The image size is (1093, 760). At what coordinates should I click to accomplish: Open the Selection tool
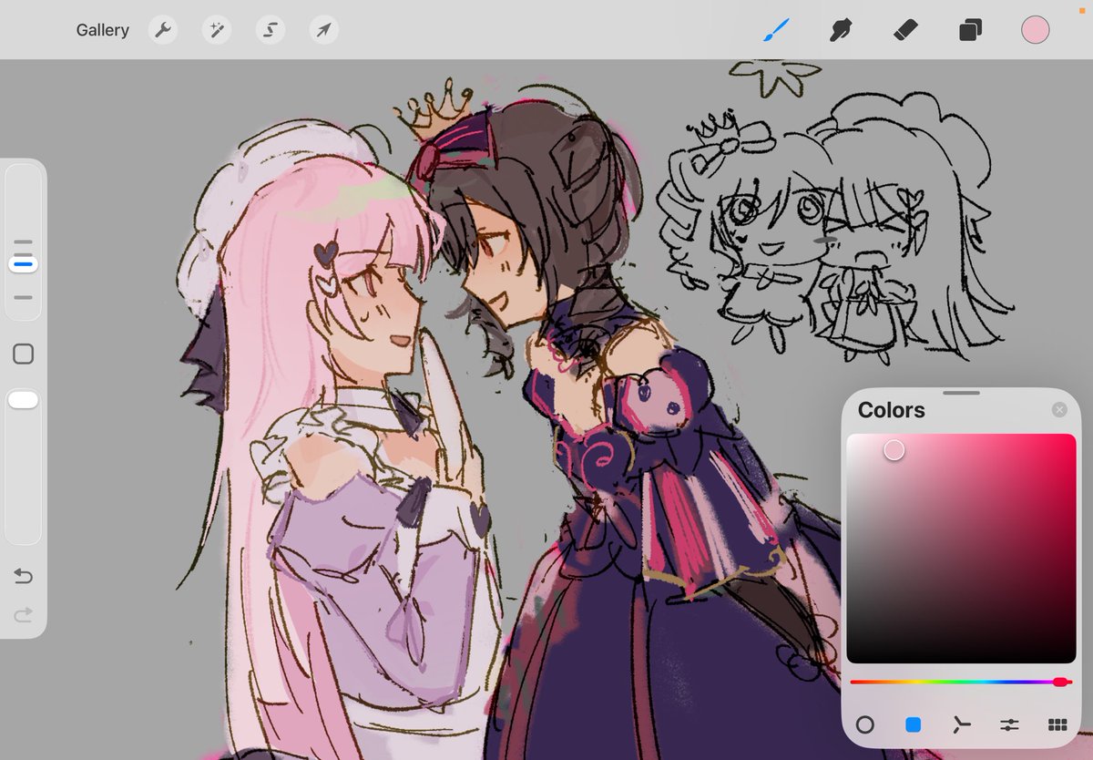(x=270, y=30)
